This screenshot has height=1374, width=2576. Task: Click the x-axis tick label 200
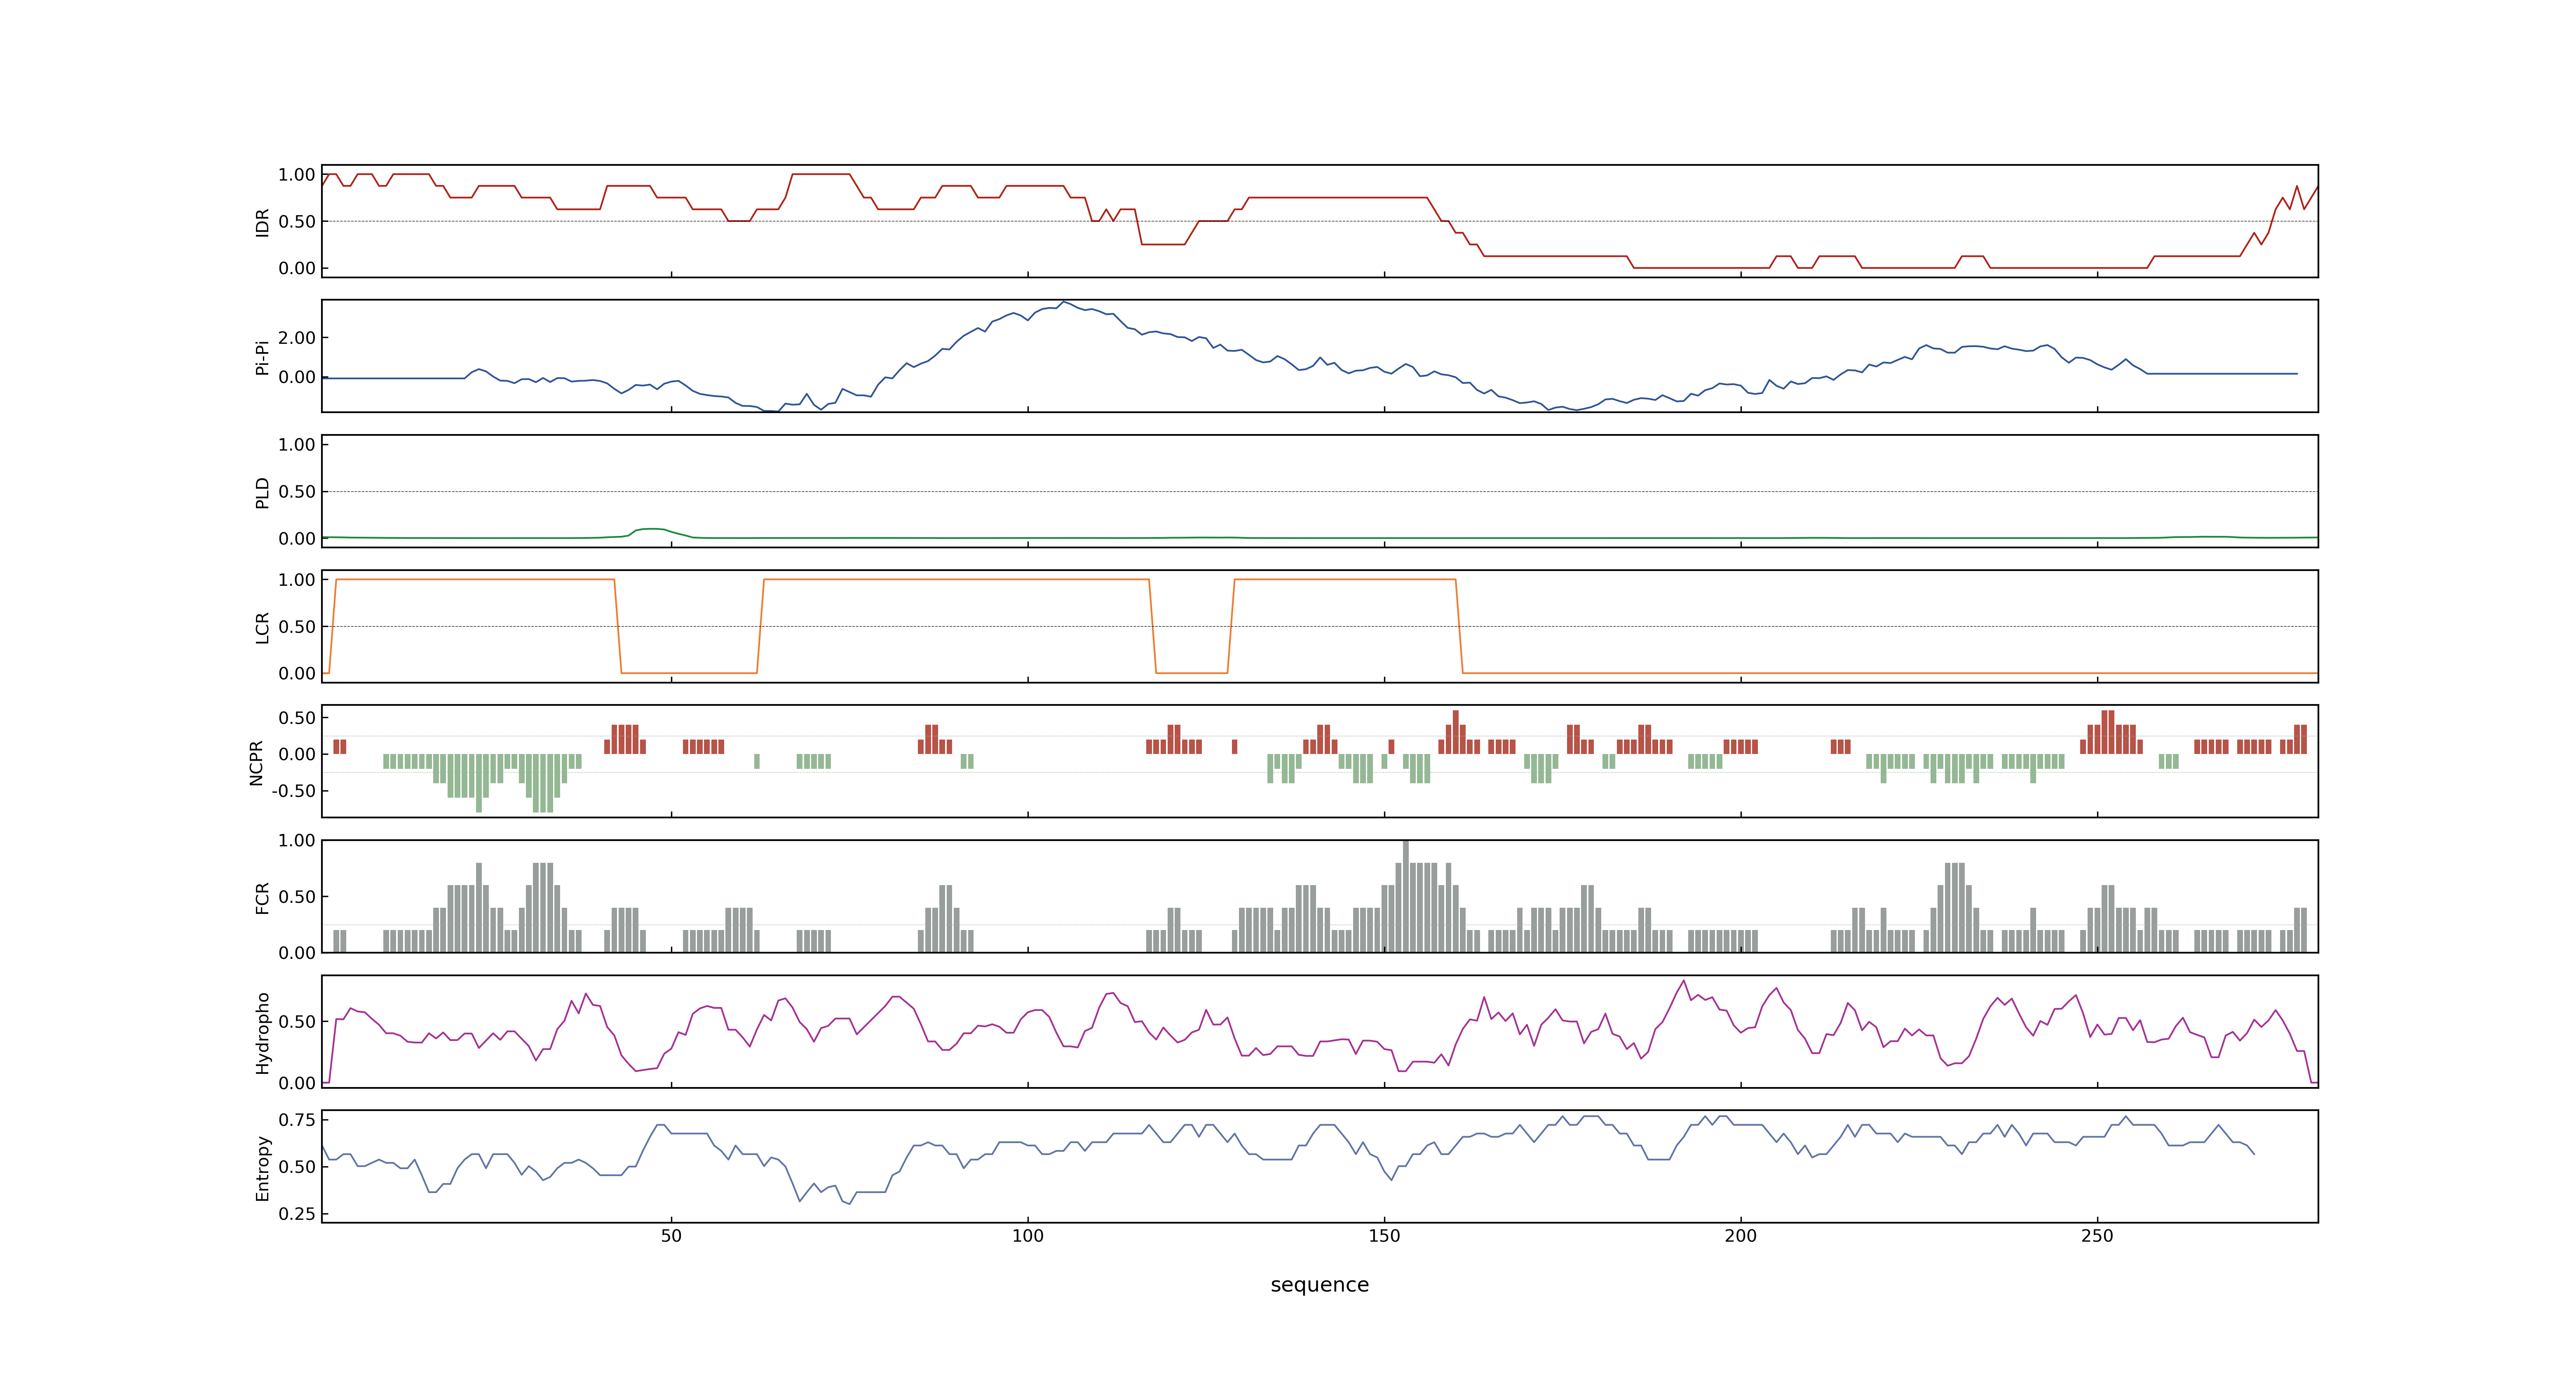point(1740,1235)
